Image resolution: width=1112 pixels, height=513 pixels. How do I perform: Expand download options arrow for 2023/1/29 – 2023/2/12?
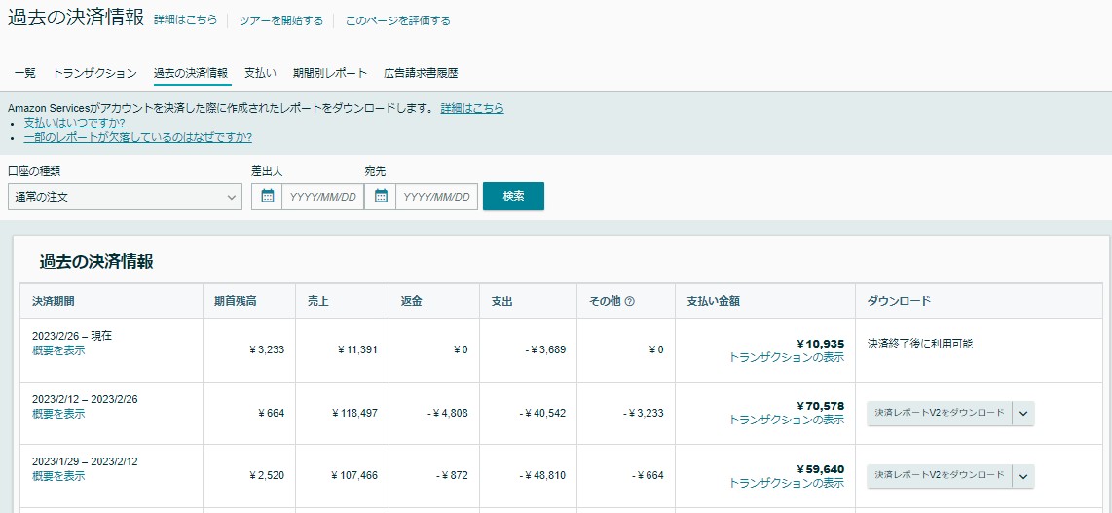click(1022, 476)
